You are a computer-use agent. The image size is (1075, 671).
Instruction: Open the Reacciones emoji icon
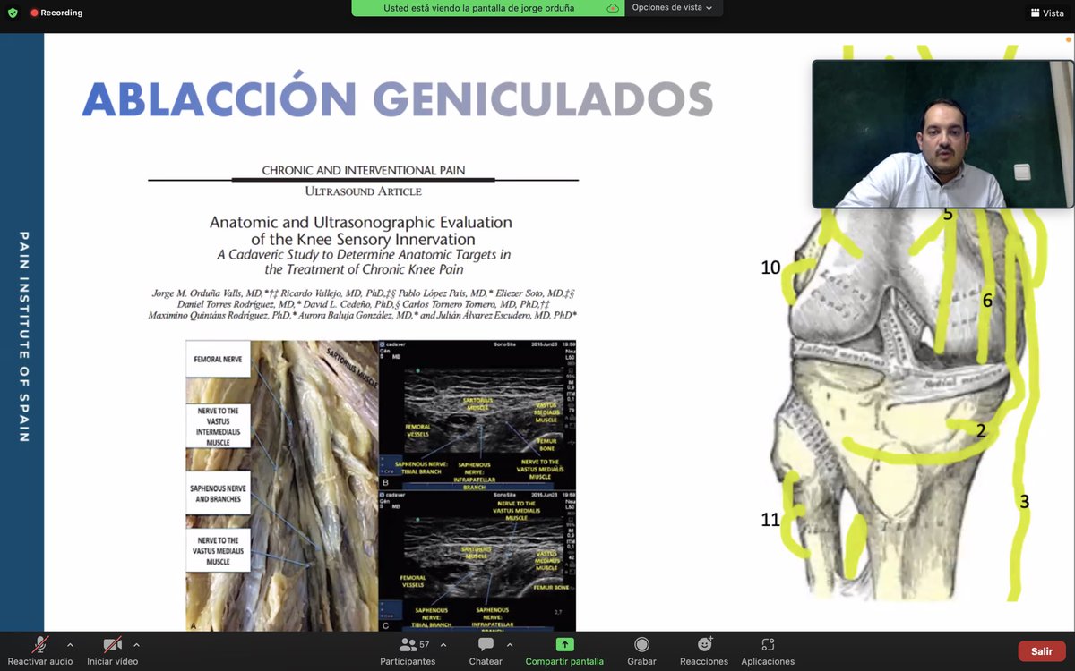click(x=704, y=644)
